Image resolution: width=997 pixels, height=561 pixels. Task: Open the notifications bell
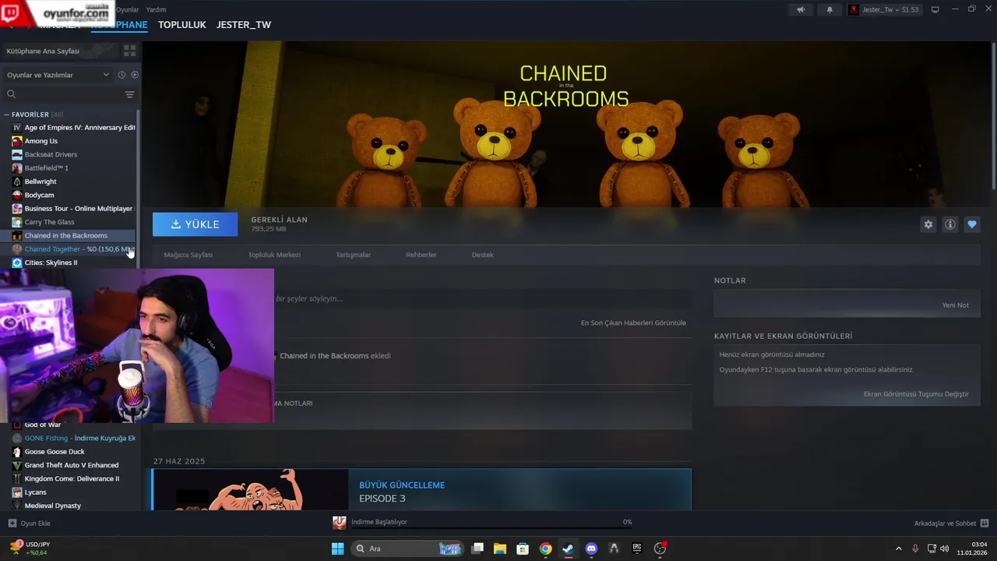(830, 9)
